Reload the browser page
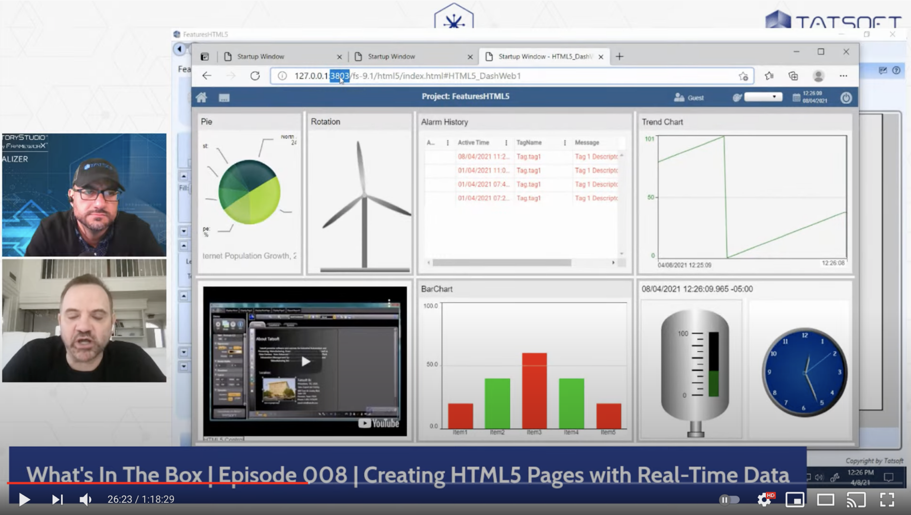The height and width of the screenshot is (515, 911). (255, 76)
